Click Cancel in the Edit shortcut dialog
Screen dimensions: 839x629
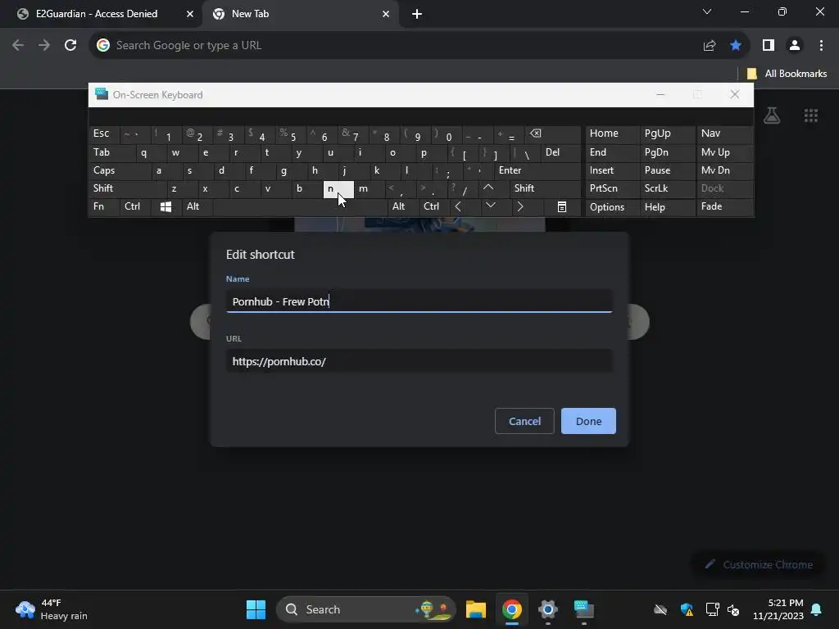524,422
